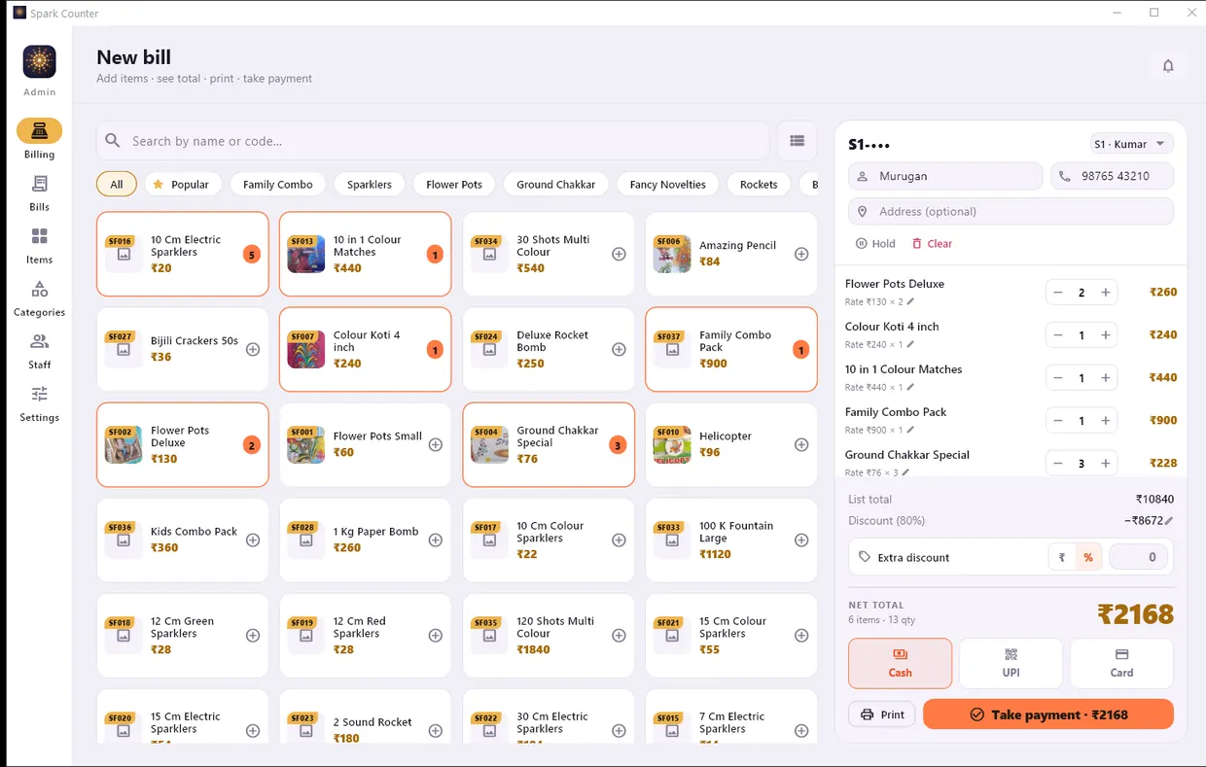Open the S1 · Kumar staff dropdown

click(x=1129, y=144)
